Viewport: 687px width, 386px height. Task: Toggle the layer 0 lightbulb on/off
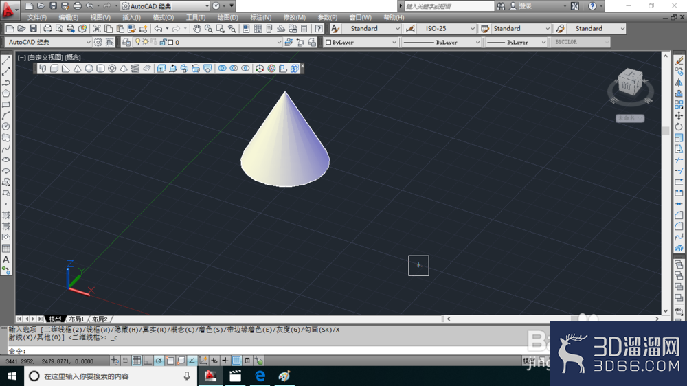[137, 42]
